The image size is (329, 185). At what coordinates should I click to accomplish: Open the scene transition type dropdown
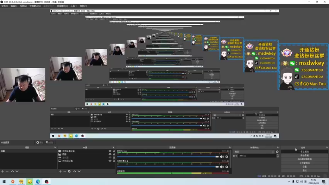coord(254,152)
